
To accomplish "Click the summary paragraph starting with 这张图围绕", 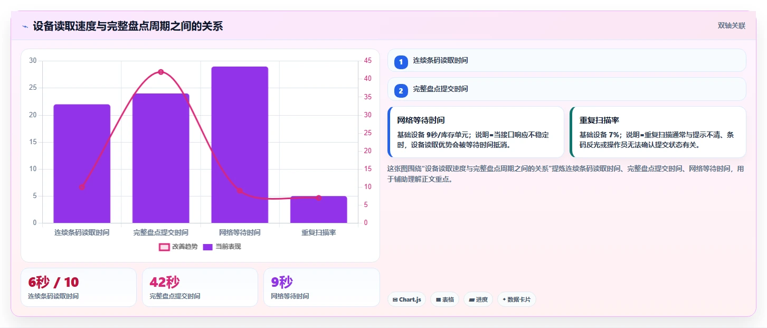I will click(566, 174).
